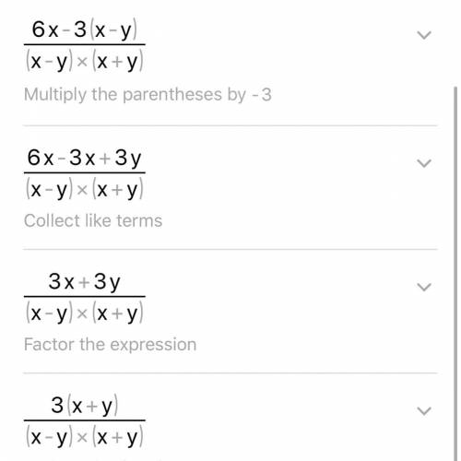Tap the denominator under 6x−3(x−y)
The image size is (461, 461).
(x=85, y=61)
